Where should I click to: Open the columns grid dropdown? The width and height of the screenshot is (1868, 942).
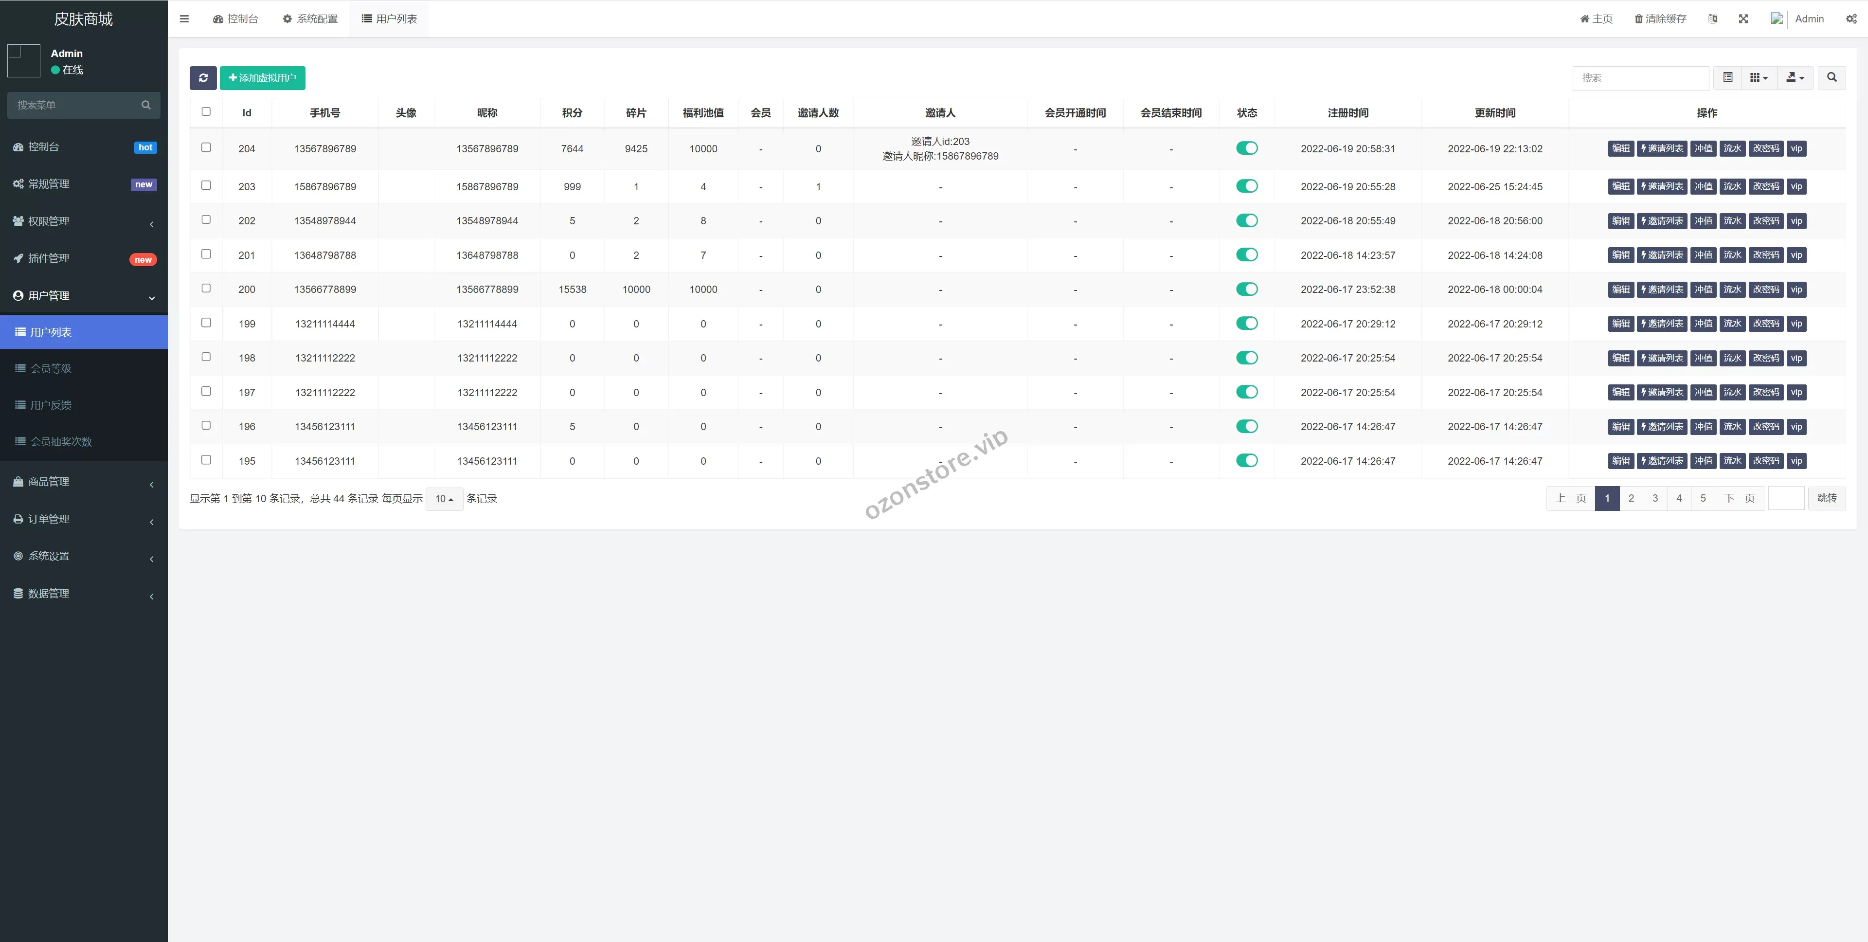click(x=1759, y=77)
